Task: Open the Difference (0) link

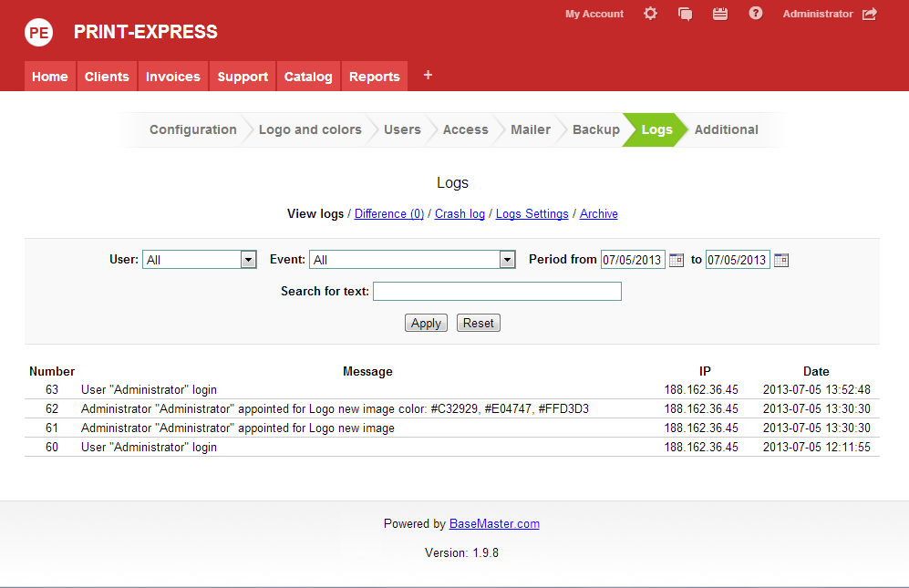Action: pos(389,214)
